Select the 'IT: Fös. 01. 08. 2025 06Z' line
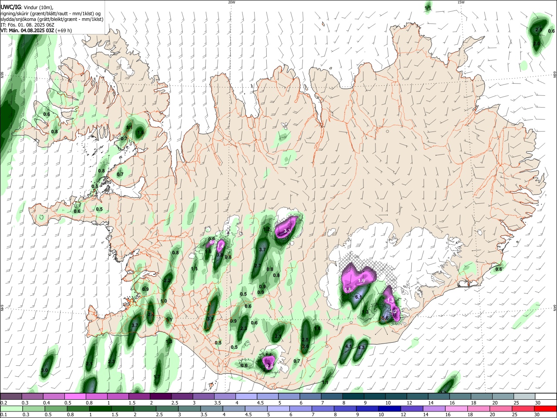This screenshot has width=557, height=418. (27, 25)
